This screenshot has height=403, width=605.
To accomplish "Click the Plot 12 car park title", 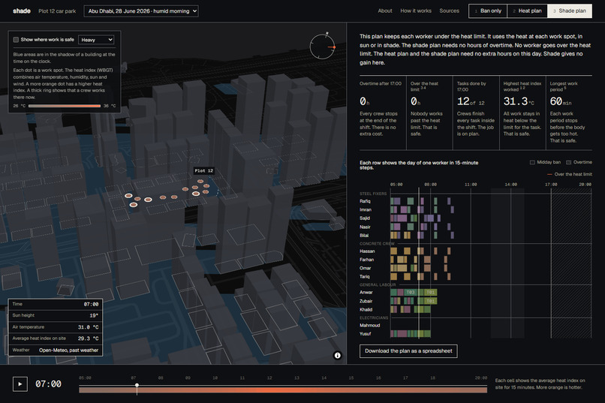I will pyautogui.click(x=57, y=11).
